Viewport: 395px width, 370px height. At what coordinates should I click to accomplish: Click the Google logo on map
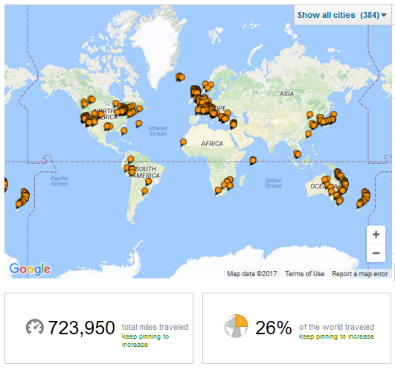pos(30,269)
